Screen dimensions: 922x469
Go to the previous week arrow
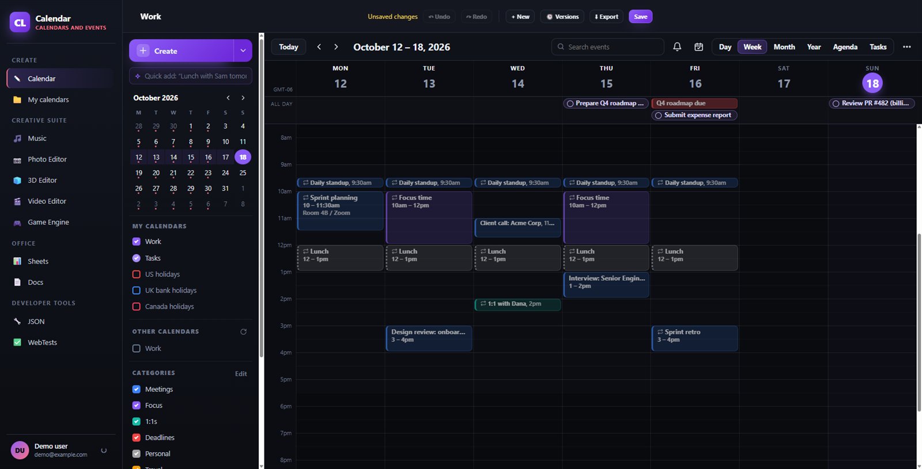coord(319,47)
